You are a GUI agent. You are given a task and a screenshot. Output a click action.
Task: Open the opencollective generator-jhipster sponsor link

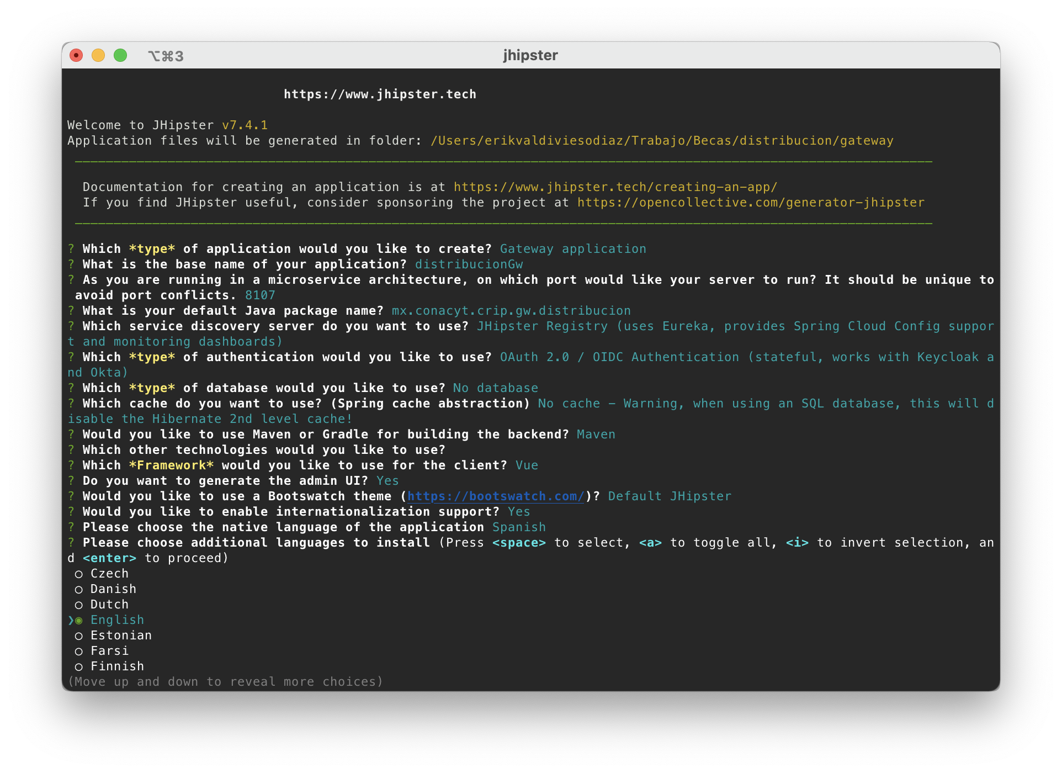click(751, 203)
